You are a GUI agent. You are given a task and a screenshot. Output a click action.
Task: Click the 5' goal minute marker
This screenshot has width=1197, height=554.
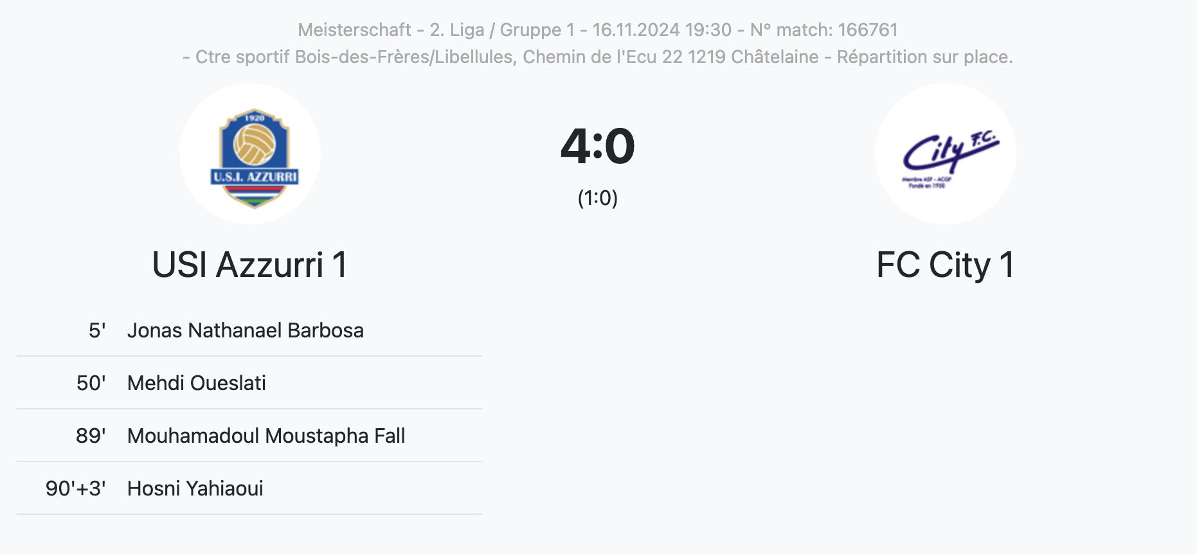click(x=97, y=330)
